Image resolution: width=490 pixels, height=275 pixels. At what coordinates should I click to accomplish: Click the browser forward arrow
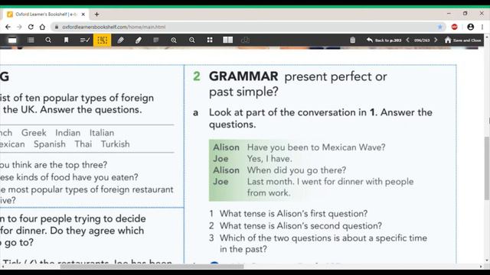click(19, 27)
